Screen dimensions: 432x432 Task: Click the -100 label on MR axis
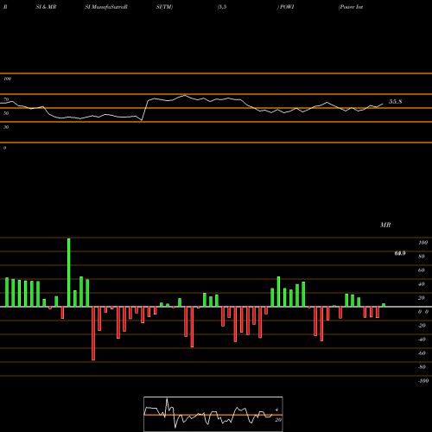pos(423,381)
